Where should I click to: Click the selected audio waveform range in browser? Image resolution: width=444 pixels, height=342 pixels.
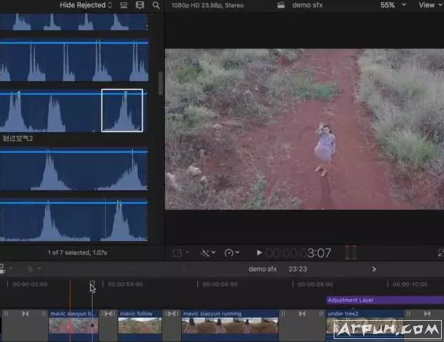click(123, 110)
